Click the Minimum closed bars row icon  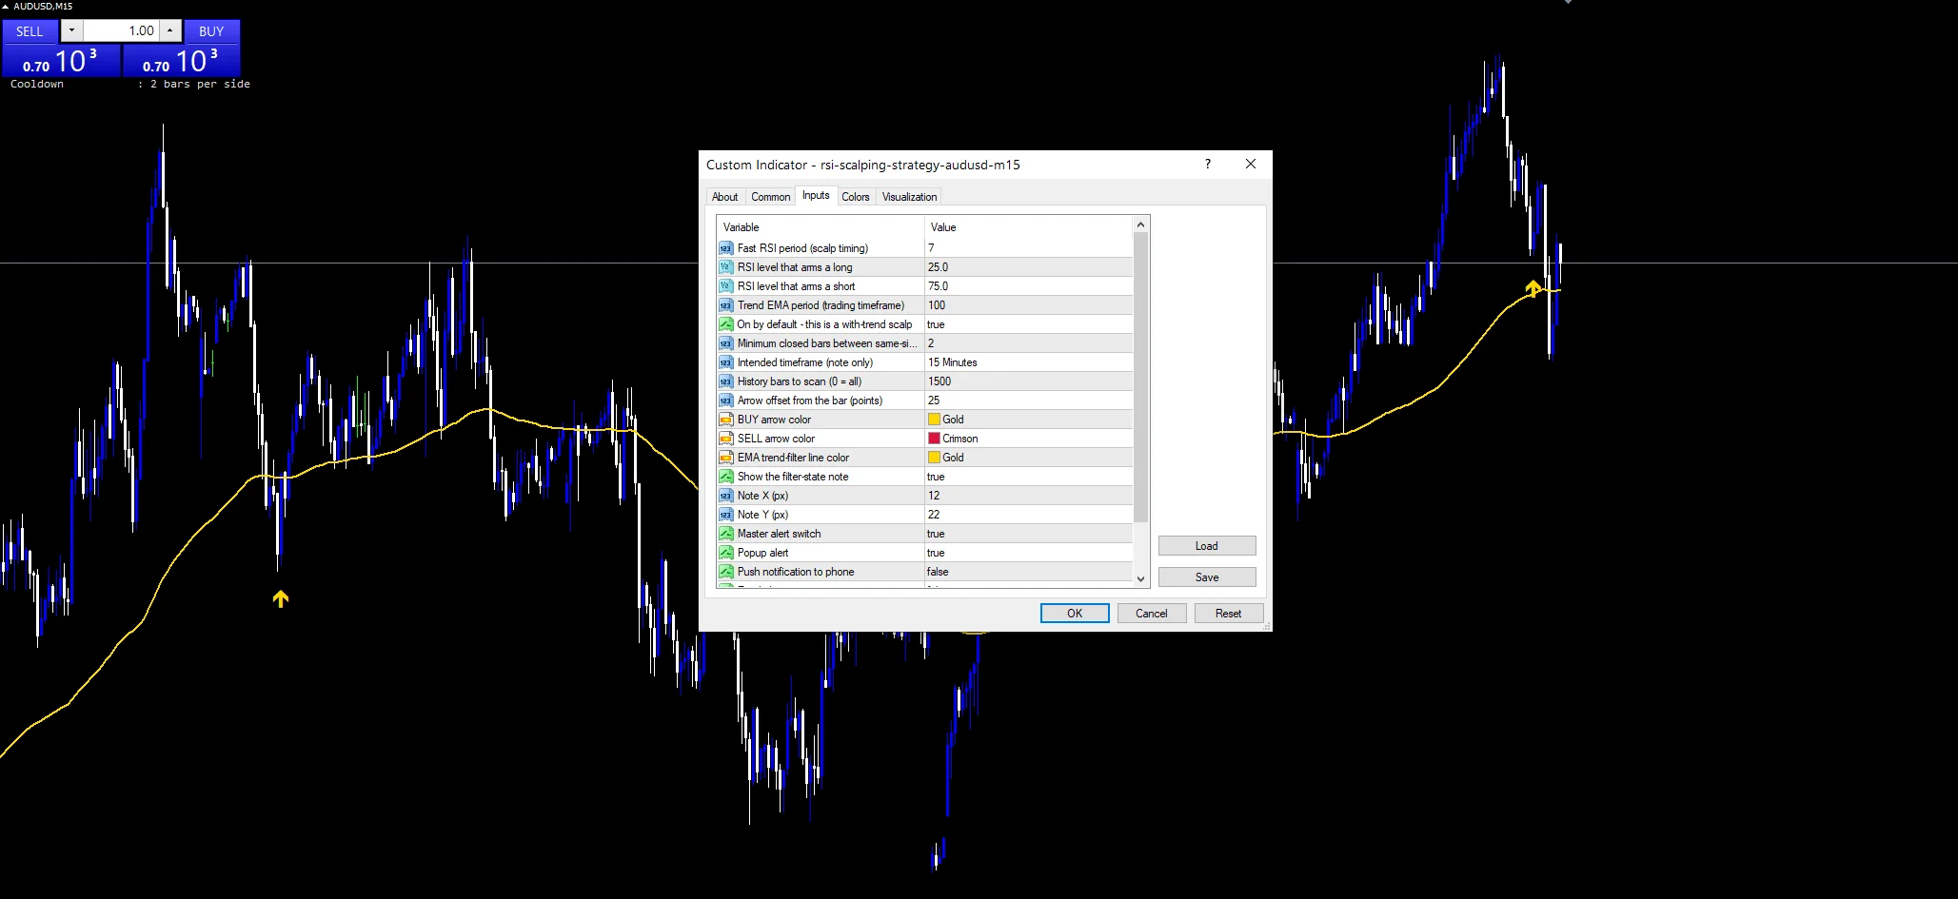tap(725, 343)
